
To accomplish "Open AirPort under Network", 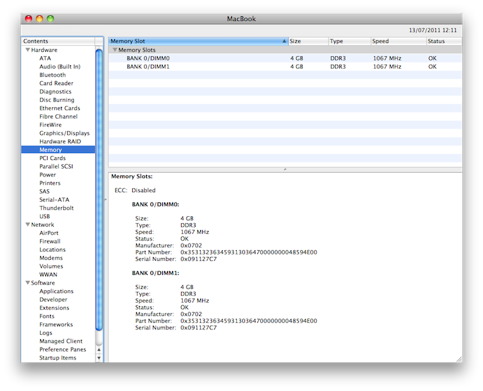I will coord(49,233).
